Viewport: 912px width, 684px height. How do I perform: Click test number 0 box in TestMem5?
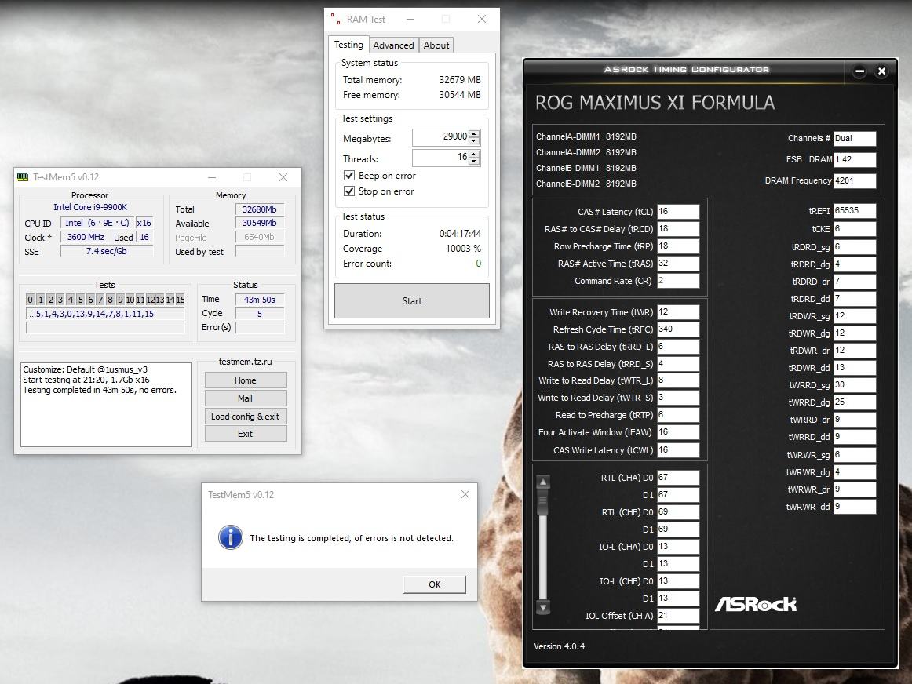point(31,300)
